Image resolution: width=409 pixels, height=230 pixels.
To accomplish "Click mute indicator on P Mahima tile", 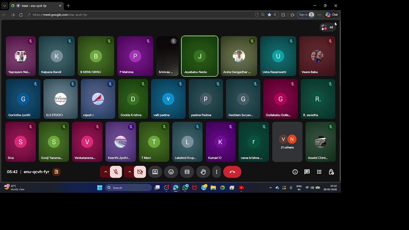I will point(148,41).
